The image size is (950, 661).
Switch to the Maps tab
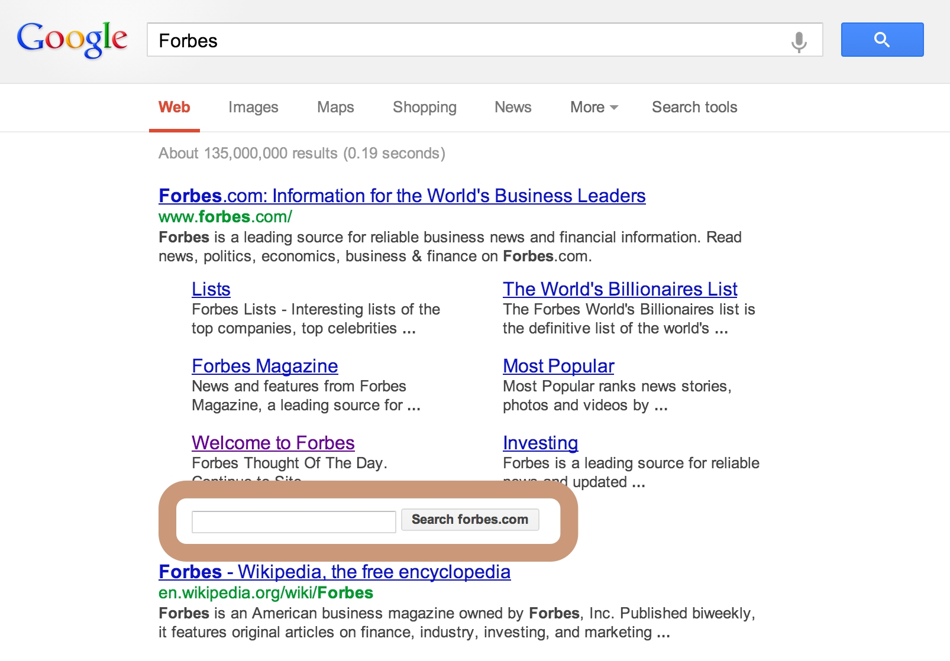tap(335, 107)
